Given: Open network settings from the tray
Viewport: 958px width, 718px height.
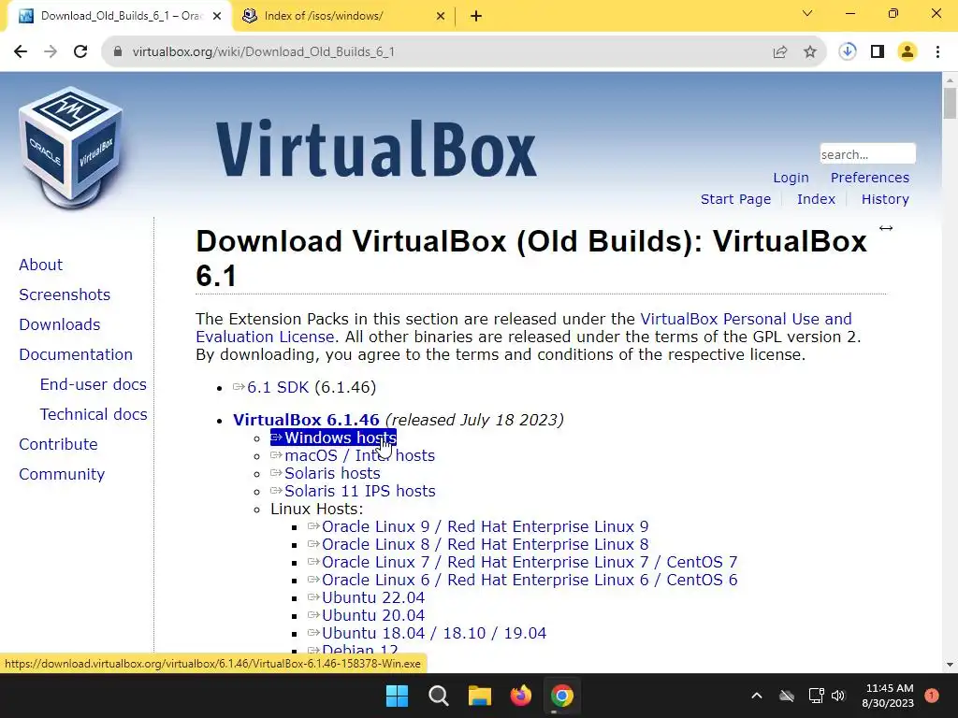Looking at the screenshot, I should (x=816, y=696).
